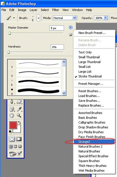Select the Hand tool
The height and width of the screenshot is (177, 117).
click(x=12, y=115)
